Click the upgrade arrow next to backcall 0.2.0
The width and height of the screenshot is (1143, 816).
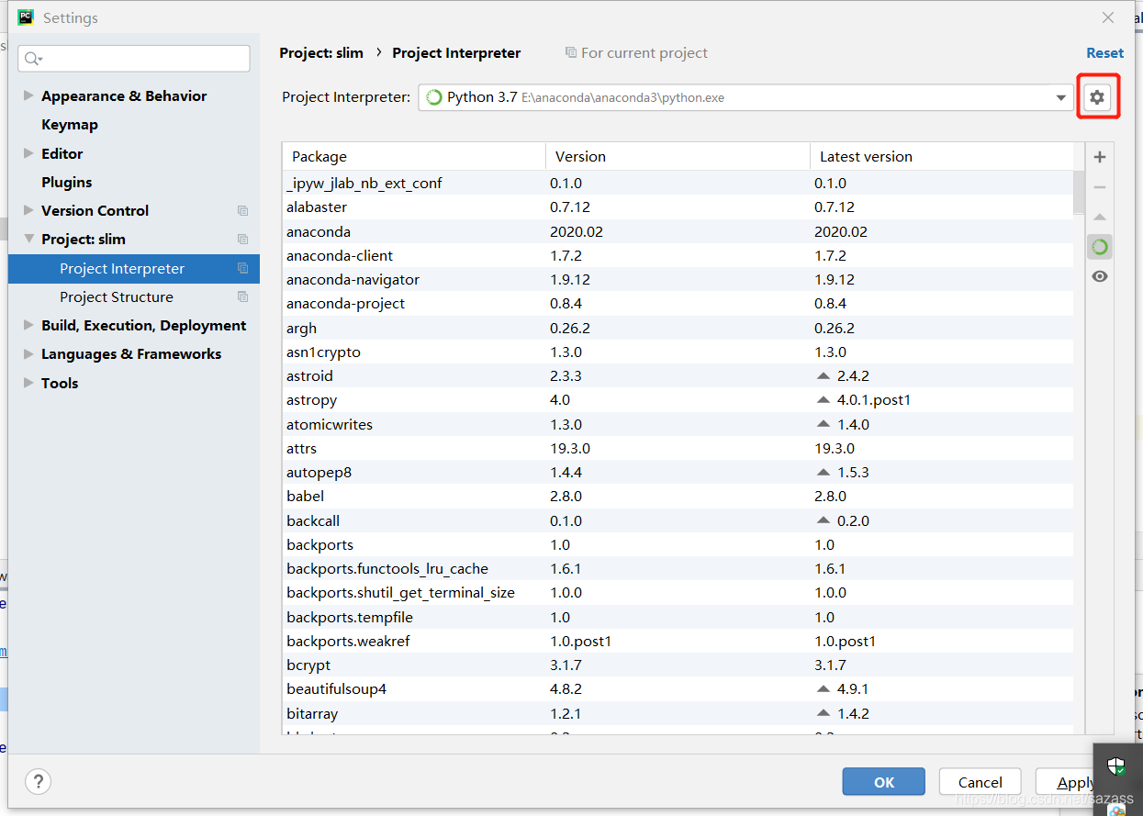point(824,520)
